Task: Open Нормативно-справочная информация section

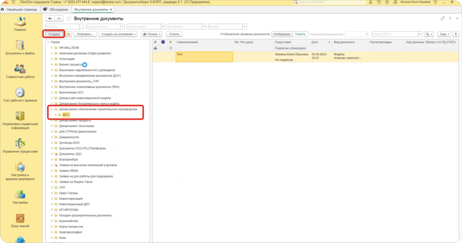Action: coord(20,120)
